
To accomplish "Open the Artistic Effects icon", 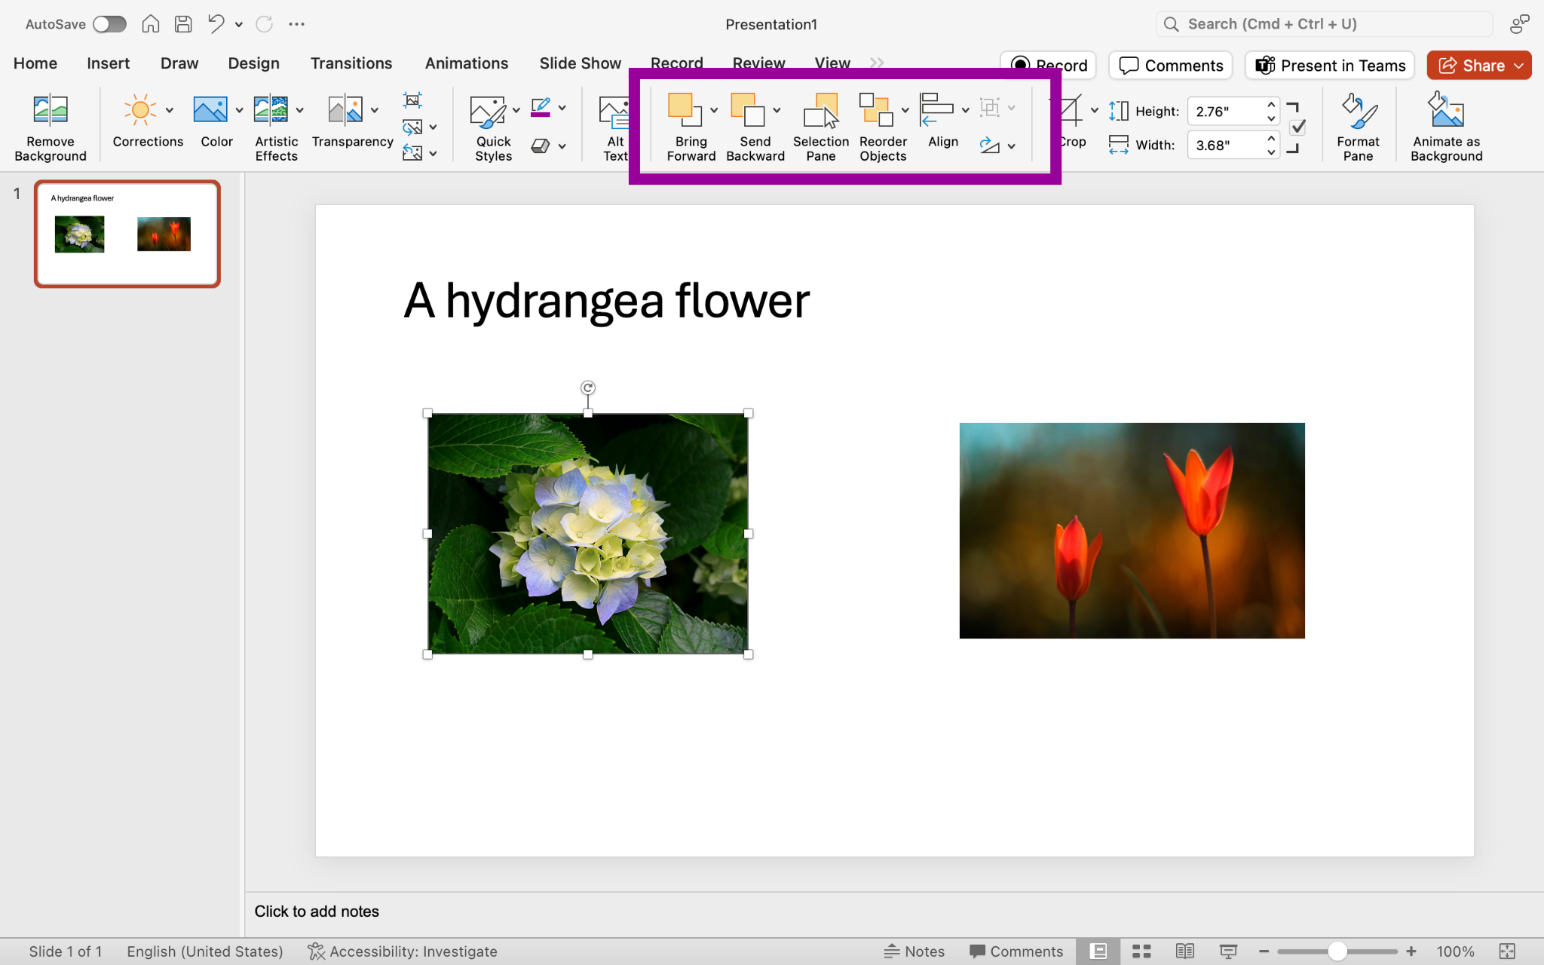I will (271, 110).
